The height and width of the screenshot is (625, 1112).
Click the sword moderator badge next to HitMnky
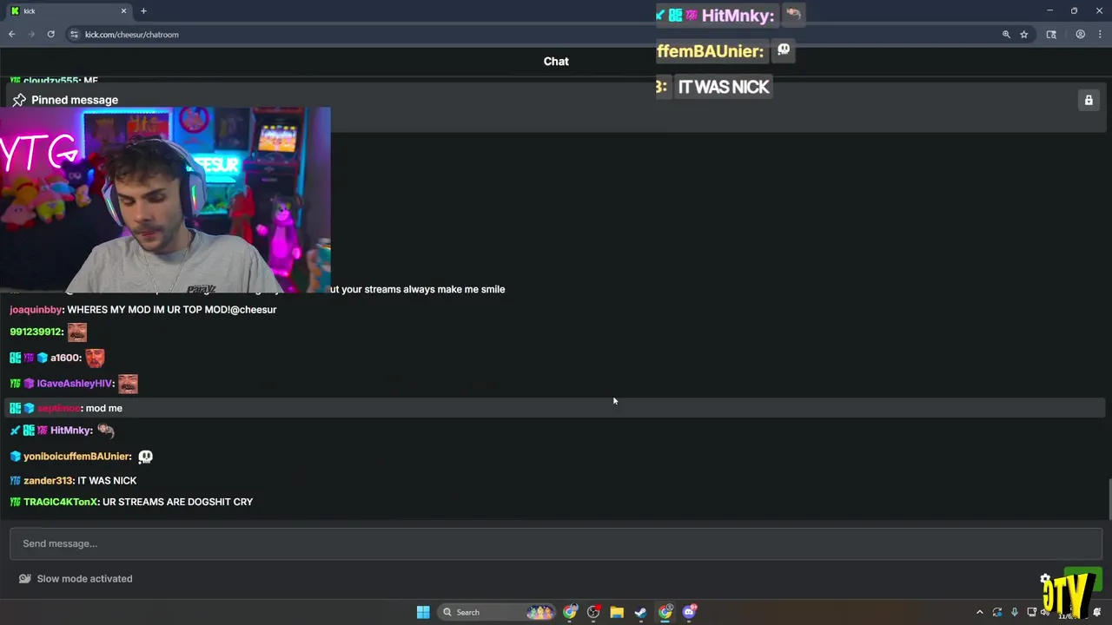coord(15,431)
